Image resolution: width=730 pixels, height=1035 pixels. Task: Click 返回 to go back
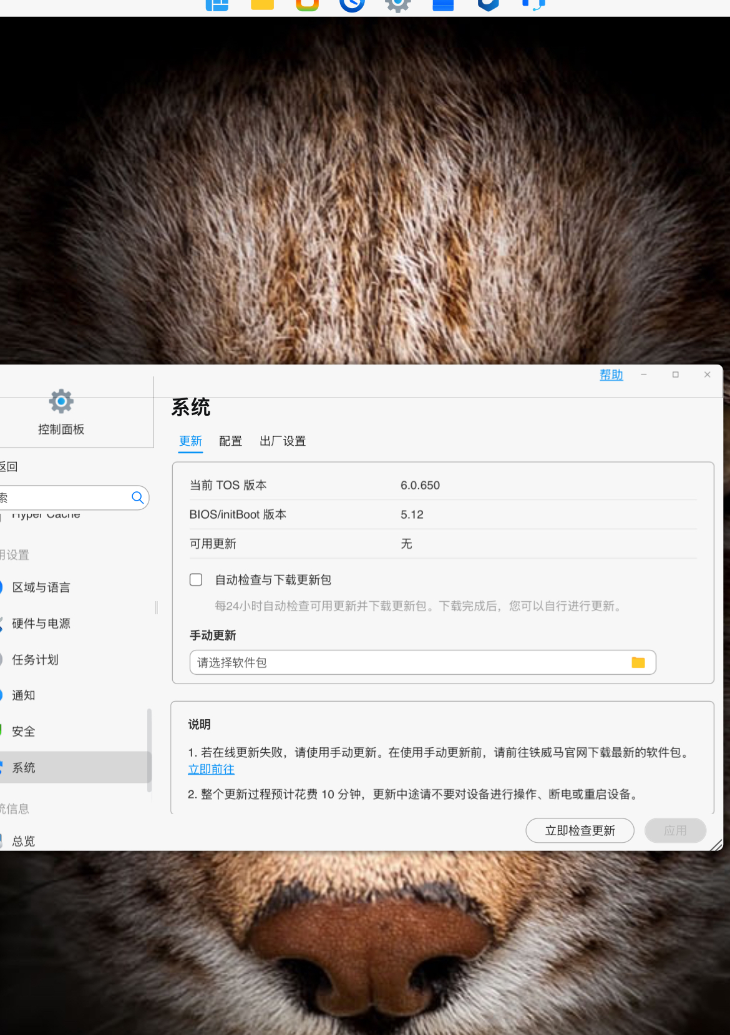pos(9,467)
